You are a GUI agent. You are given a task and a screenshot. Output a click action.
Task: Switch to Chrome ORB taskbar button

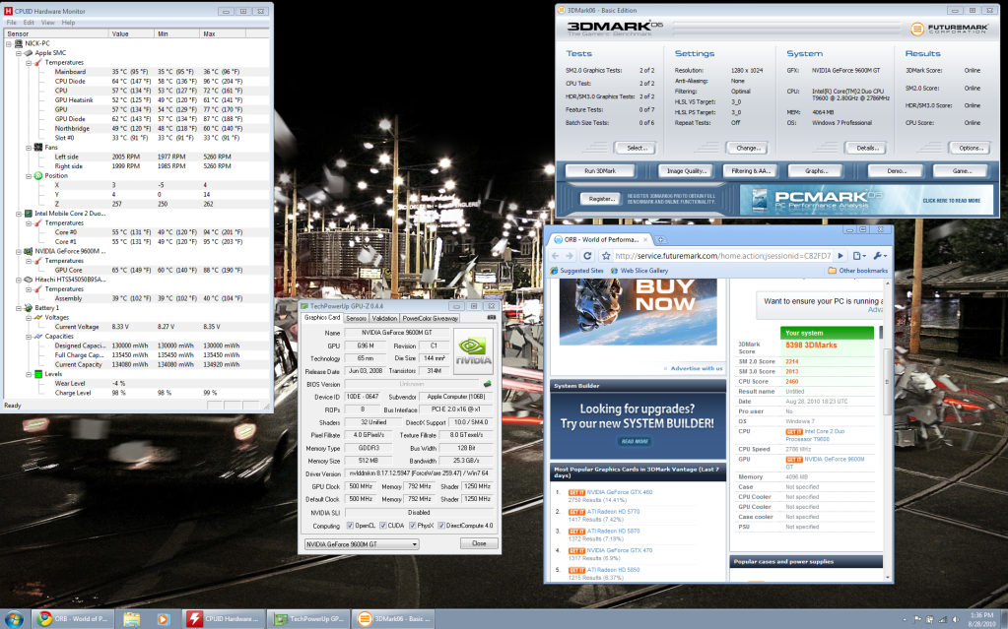point(72,619)
